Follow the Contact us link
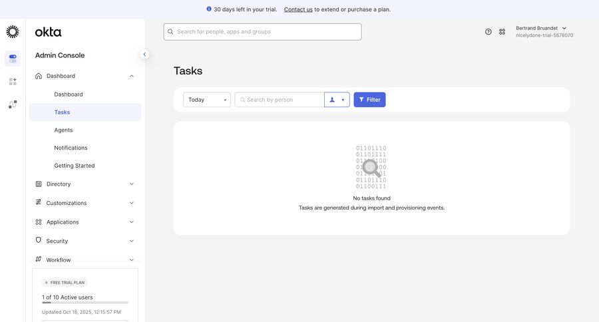The width and height of the screenshot is (599, 322). [298, 9]
